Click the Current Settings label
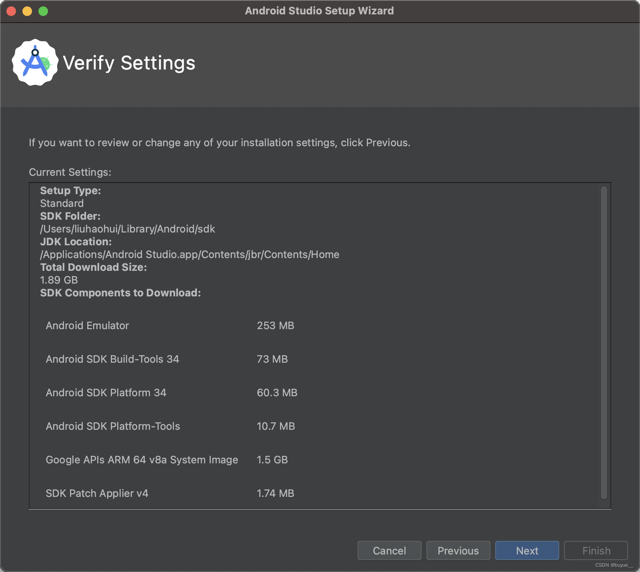 pos(70,172)
